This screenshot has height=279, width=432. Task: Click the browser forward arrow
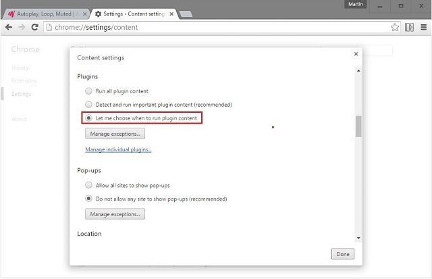(22, 27)
